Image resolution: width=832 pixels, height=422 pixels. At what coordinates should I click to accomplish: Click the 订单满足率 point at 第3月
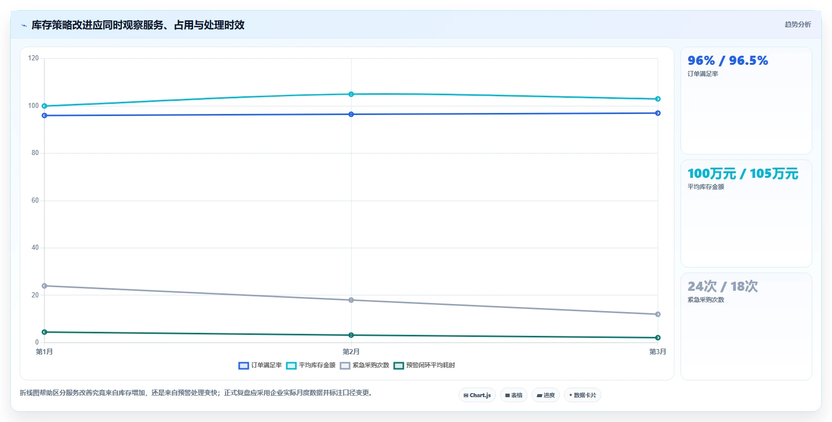[658, 113]
